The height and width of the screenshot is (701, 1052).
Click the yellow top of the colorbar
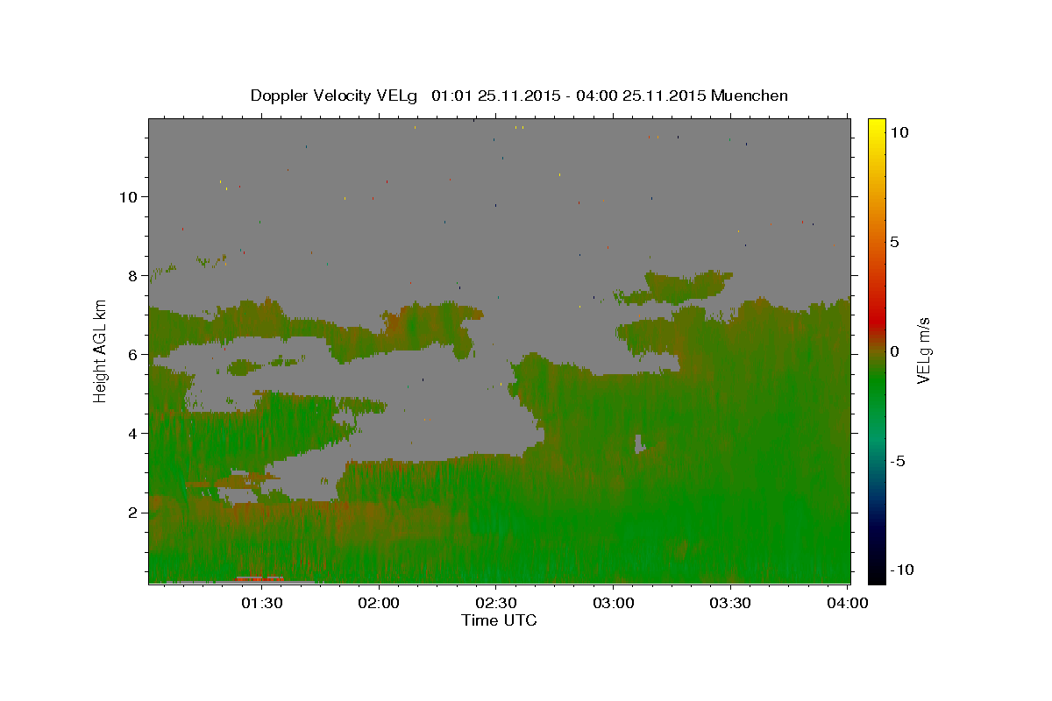(x=877, y=127)
